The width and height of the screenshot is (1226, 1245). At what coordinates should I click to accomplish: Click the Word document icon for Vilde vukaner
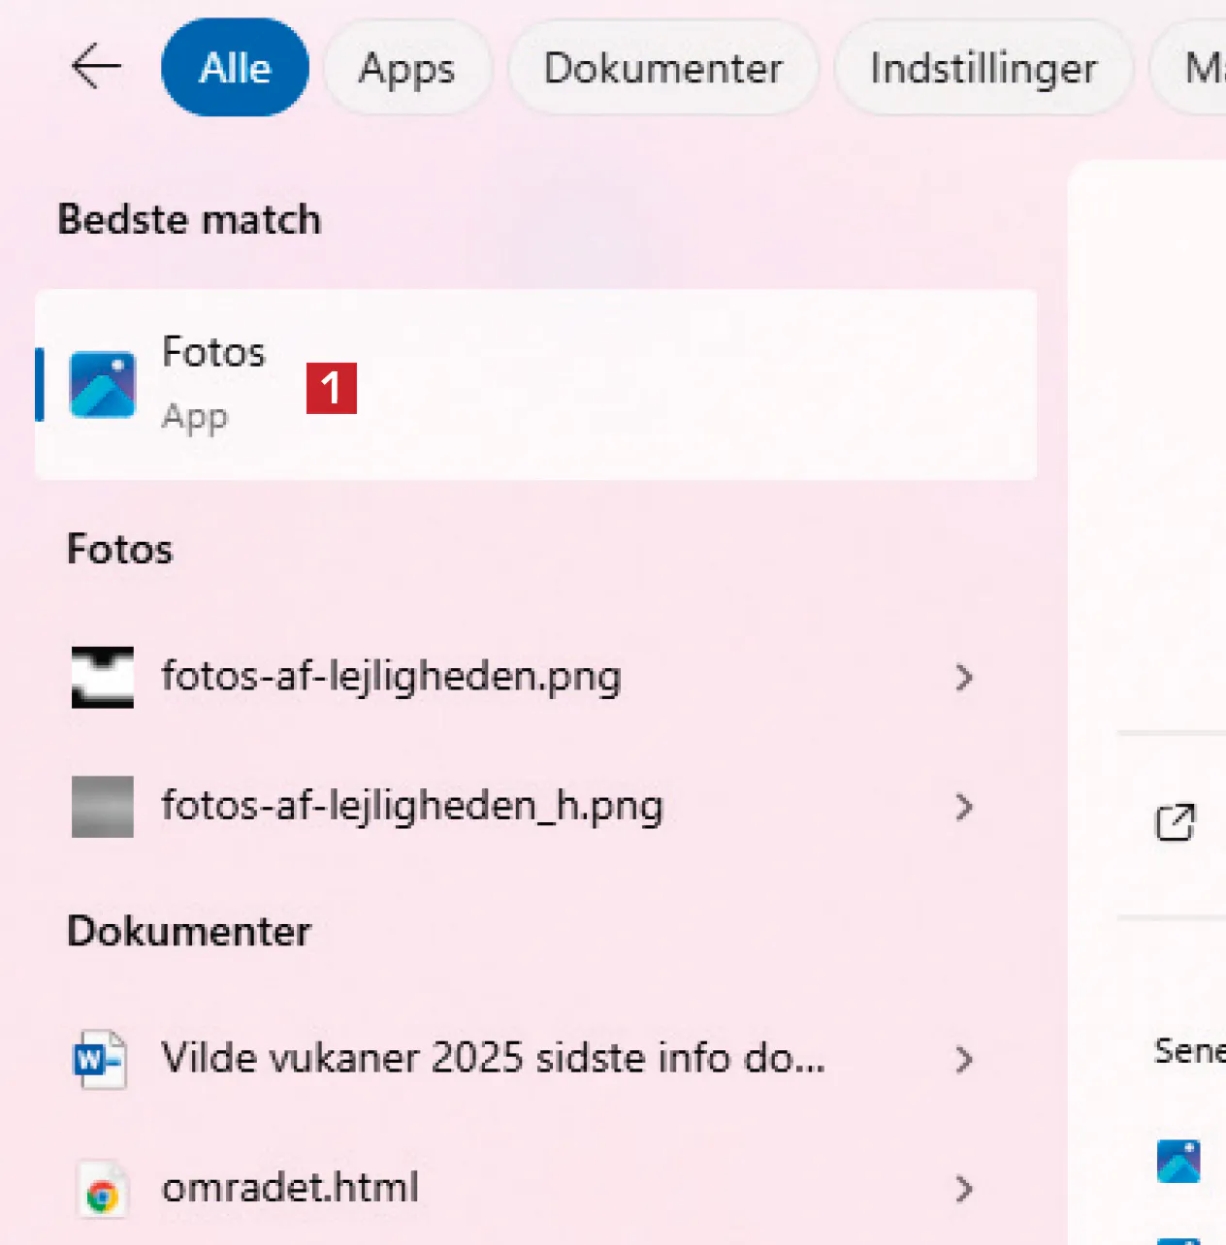point(101,1059)
